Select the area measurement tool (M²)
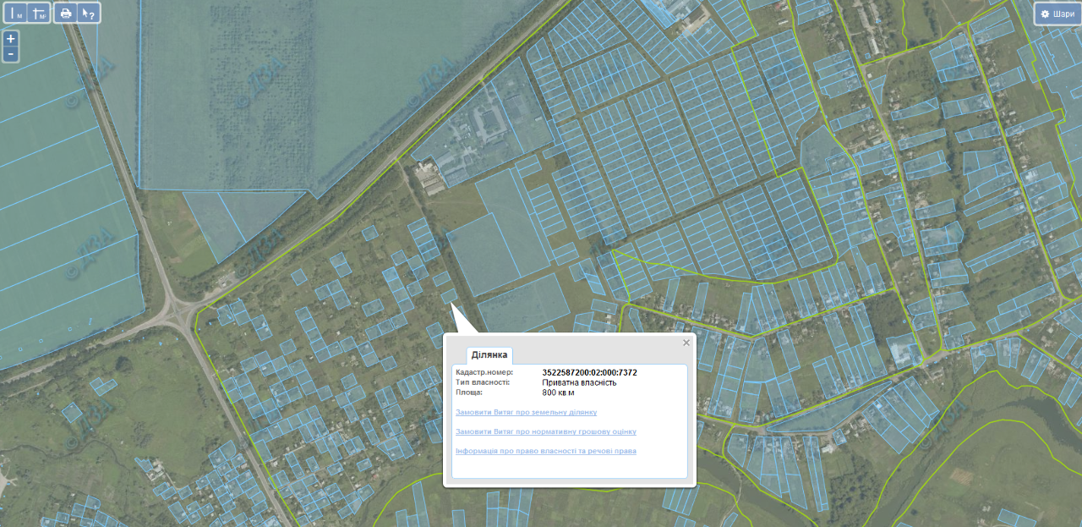Image resolution: width=1082 pixels, height=527 pixels. [39, 13]
